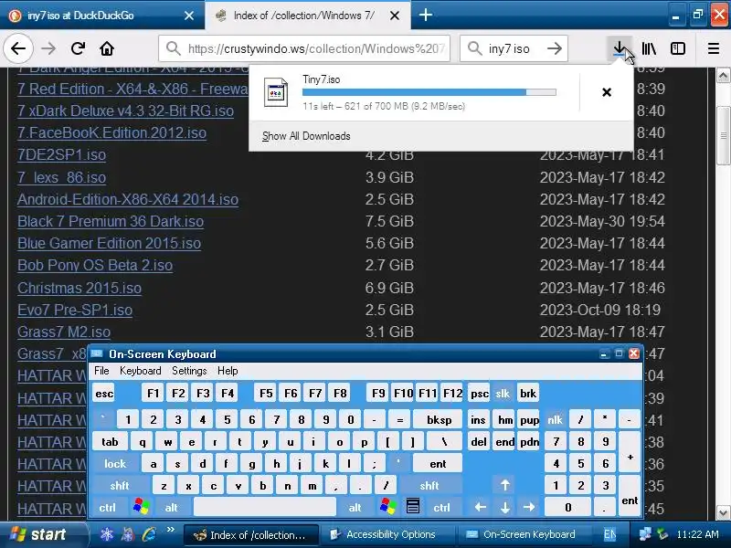Open Evo7 Pre-SP1.iso link

[x=75, y=310]
